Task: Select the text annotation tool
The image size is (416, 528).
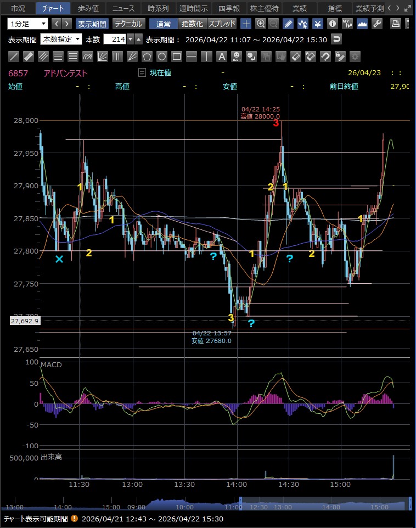Action: pos(221,57)
